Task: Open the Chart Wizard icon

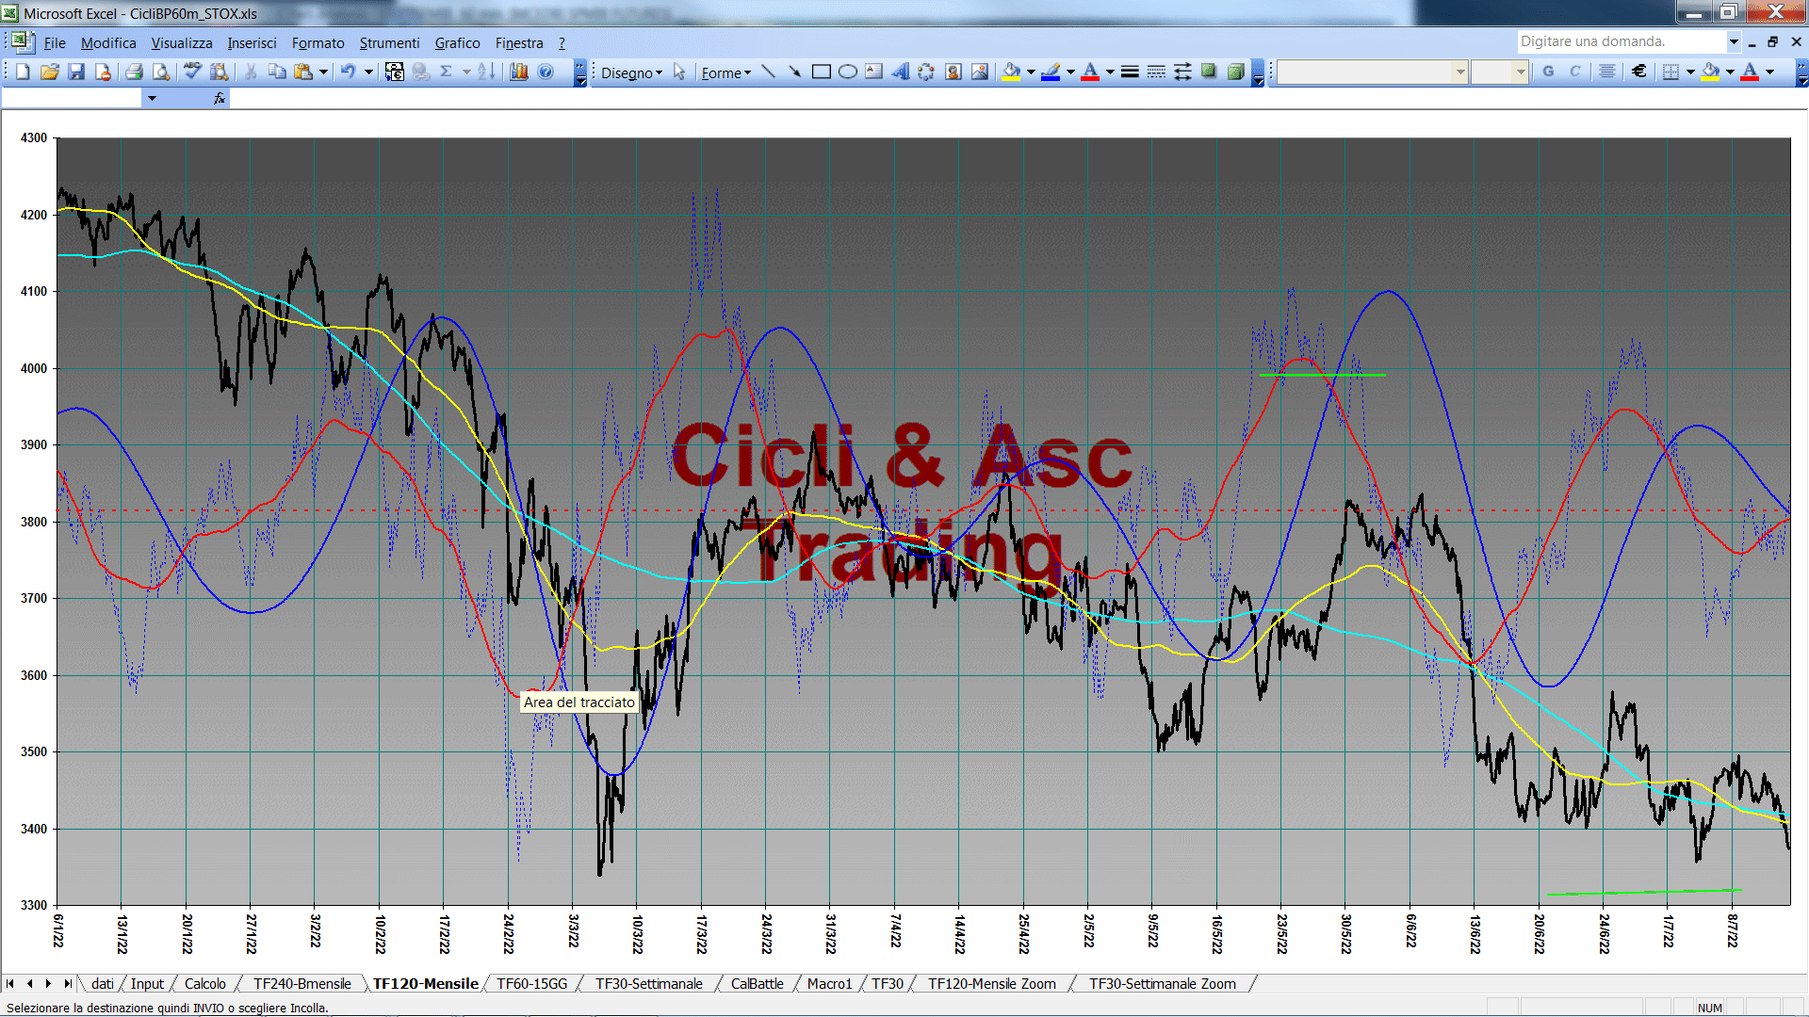Action: 518,72
